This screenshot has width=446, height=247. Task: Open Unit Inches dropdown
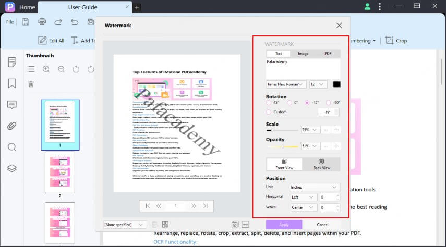coord(315,187)
